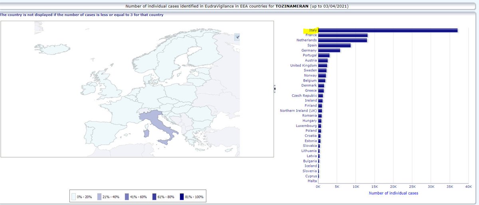
Task: Click the Austria country label
Action: pos(311,61)
